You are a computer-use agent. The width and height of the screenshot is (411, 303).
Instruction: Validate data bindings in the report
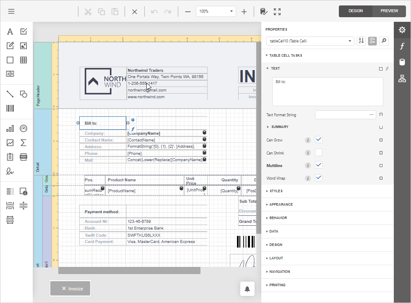click(x=263, y=12)
